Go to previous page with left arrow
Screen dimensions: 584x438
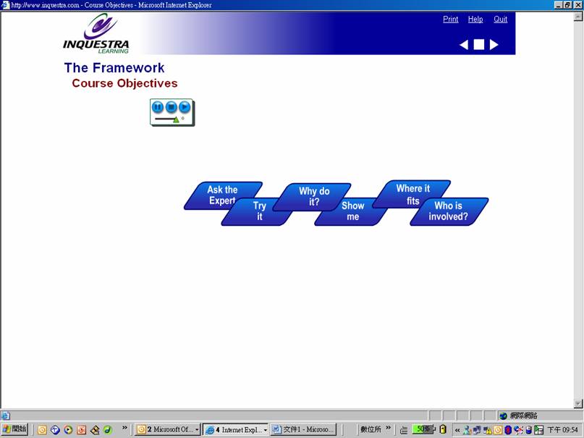(464, 45)
